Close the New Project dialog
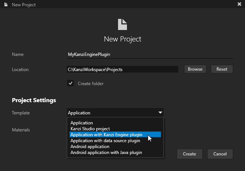The image size is (245, 171). tap(239, 4)
